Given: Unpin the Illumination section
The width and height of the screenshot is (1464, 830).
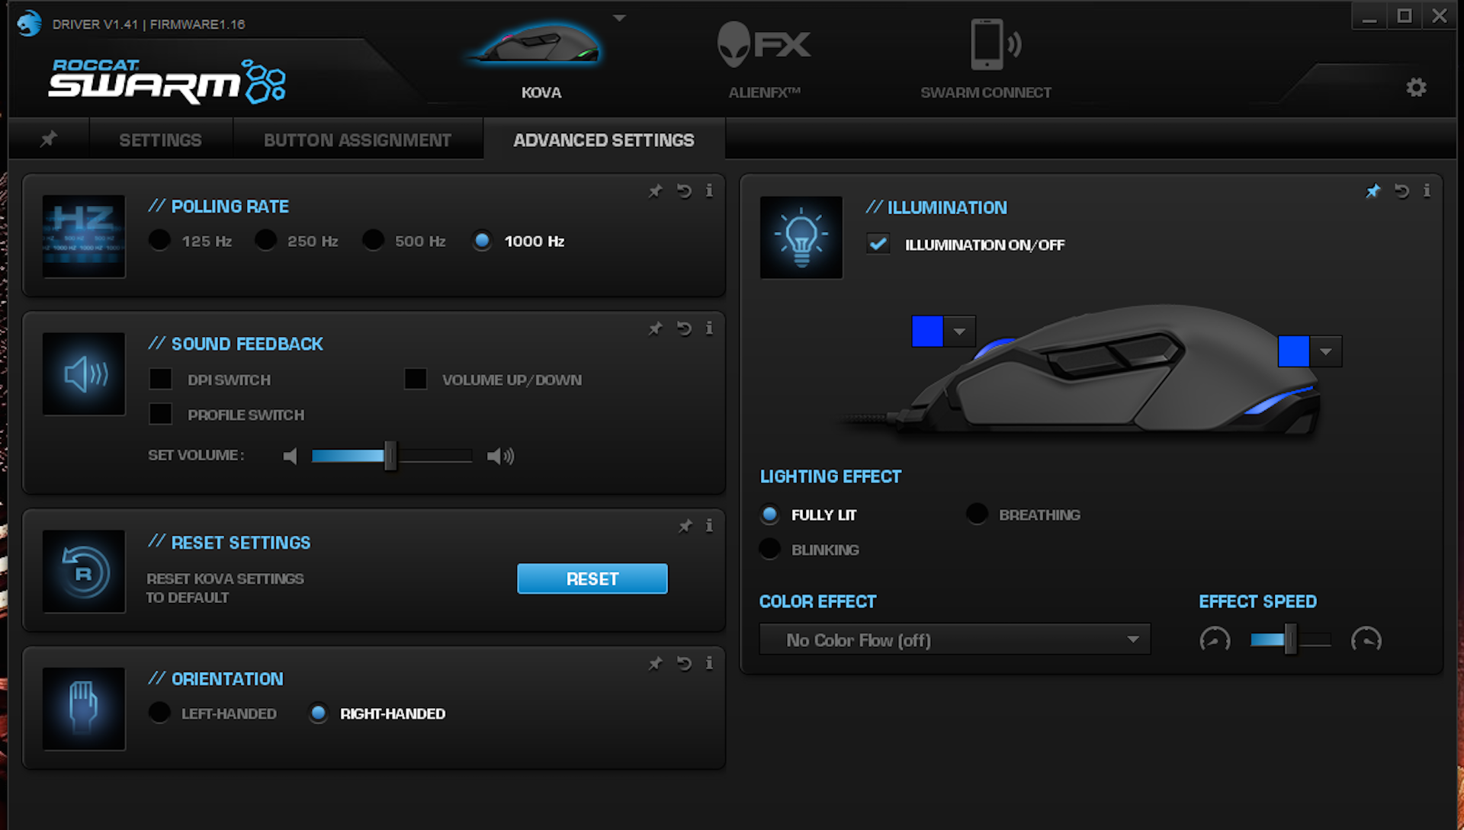Looking at the screenshot, I should pyautogui.click(x=1372, y=191).
